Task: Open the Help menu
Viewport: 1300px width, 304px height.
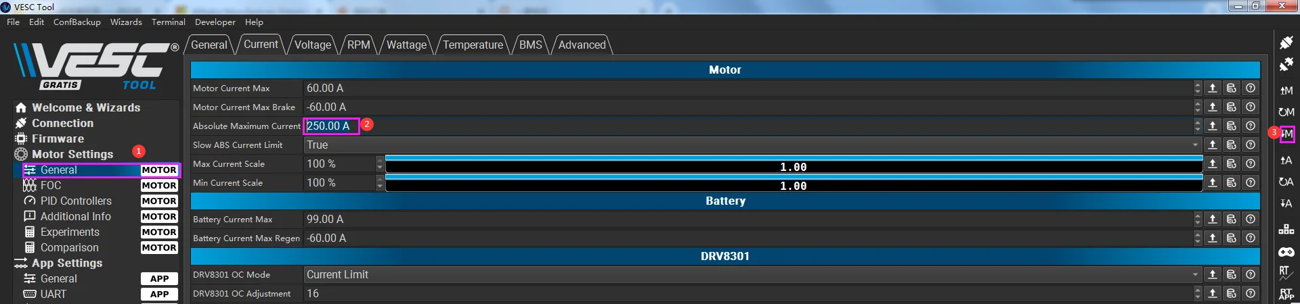Action: [x=254, y=22]
